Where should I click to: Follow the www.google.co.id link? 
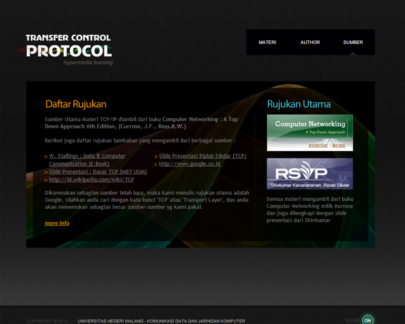(x=190, y=164)
